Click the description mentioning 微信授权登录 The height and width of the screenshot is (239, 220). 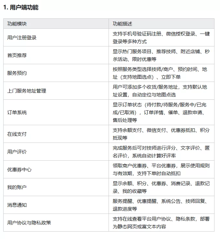point(161,38)
